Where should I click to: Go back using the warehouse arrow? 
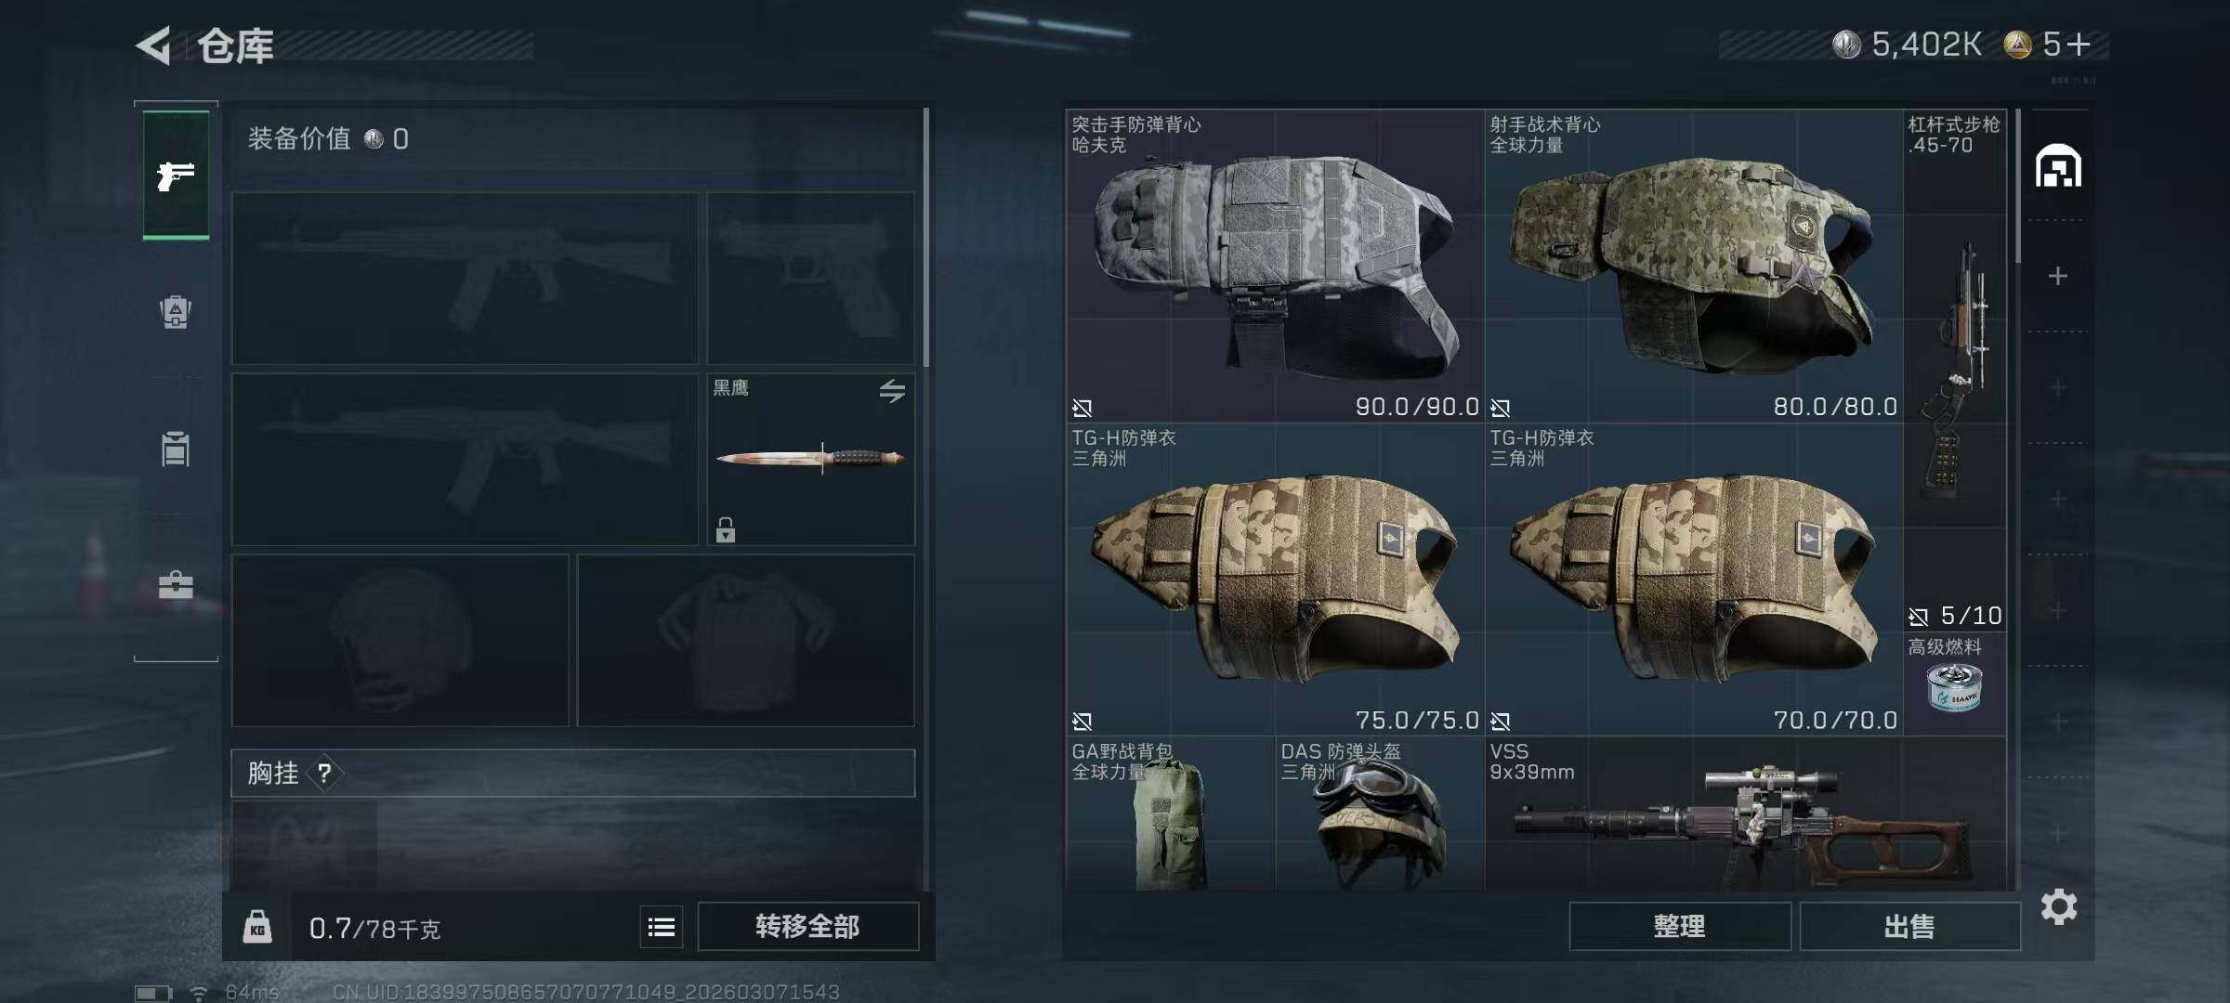154,46
